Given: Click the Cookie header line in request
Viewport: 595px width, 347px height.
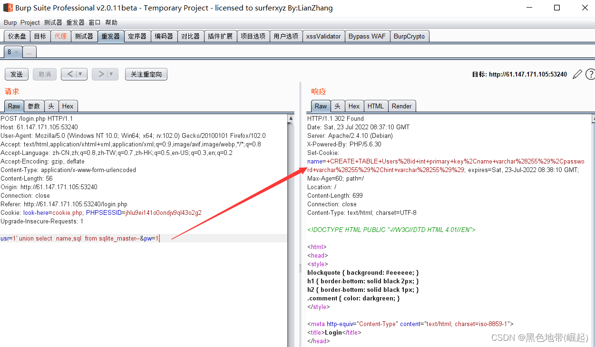Looking at the screenshot, I should coord(101,212).
